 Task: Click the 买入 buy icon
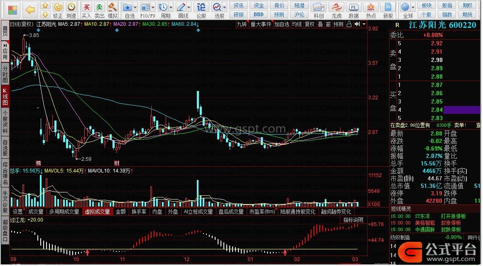86,10
